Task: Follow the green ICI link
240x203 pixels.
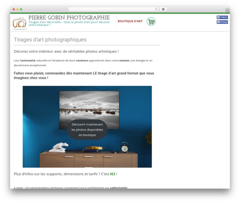Action: pos(112,174)
